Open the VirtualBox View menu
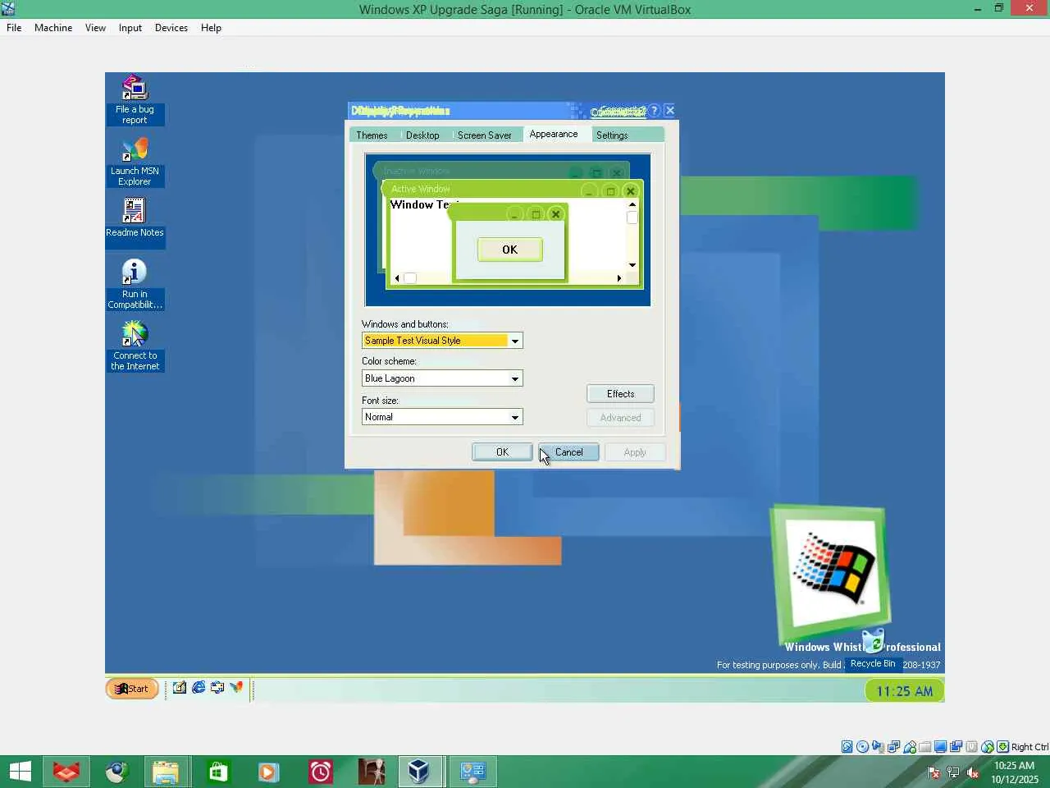Viewport: 1050px width, 788px height. 95,28
